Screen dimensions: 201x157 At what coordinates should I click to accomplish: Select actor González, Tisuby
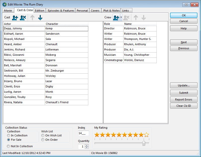pyautogui.click(x=24, y=97)
